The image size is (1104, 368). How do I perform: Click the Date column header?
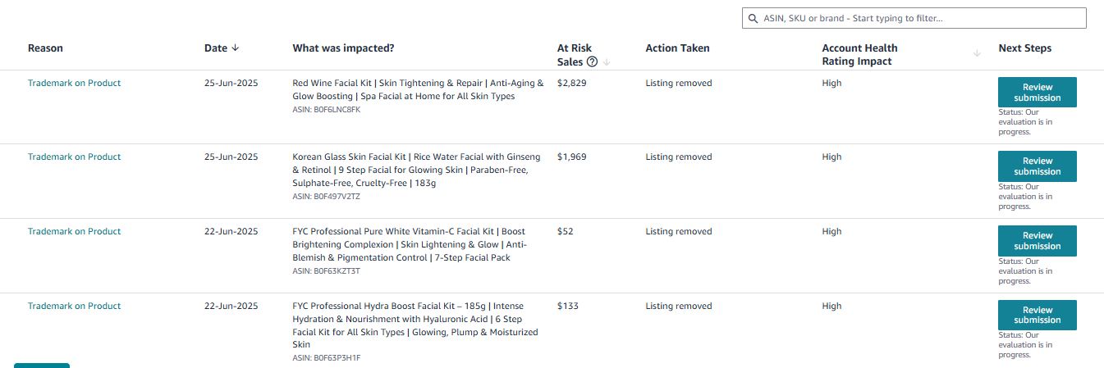click(216, 48)
